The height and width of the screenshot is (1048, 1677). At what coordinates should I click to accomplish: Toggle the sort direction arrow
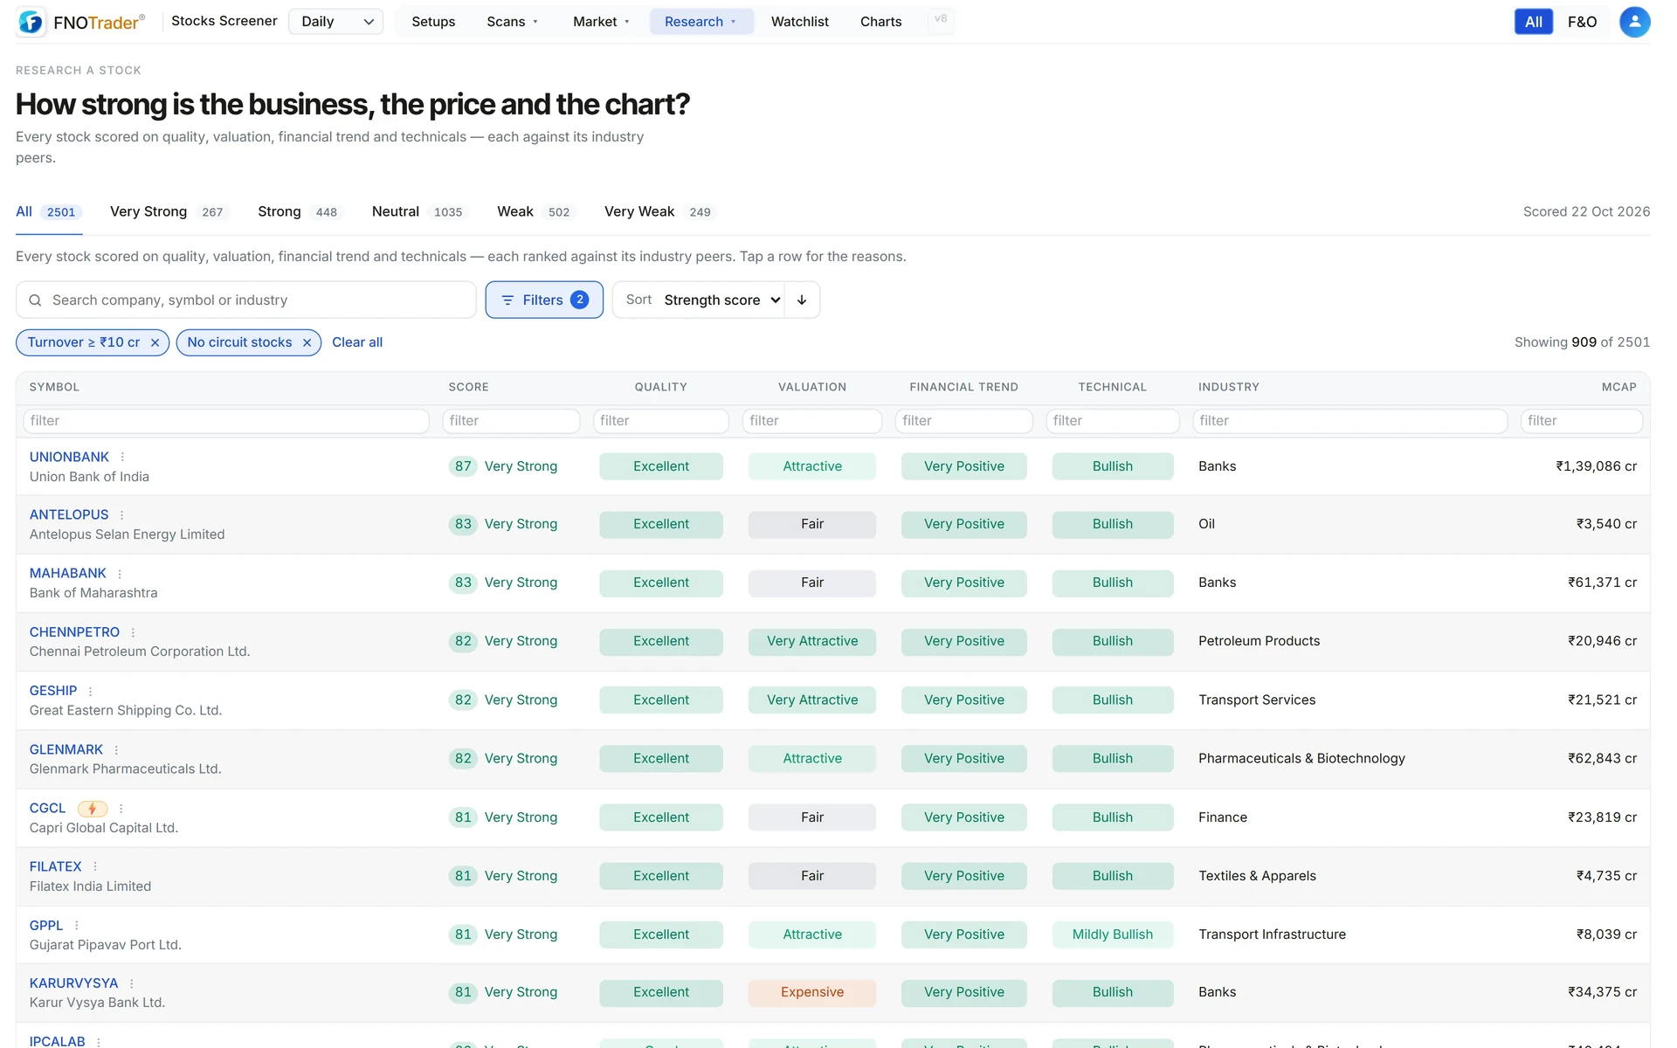point(802,300)
